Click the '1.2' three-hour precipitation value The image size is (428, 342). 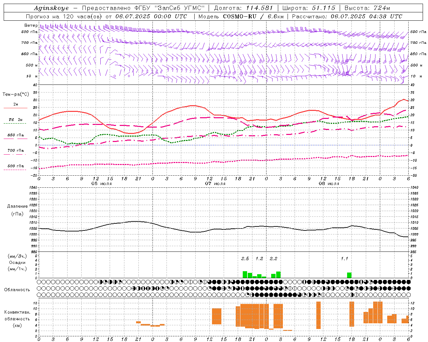coord(259,259)
